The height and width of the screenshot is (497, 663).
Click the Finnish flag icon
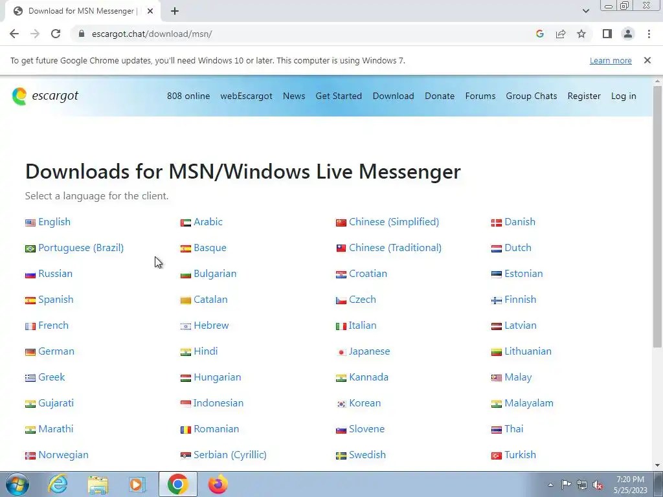coord(497,300)
